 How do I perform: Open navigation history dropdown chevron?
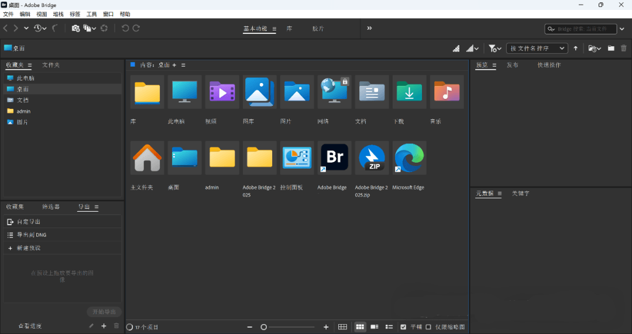26,28
